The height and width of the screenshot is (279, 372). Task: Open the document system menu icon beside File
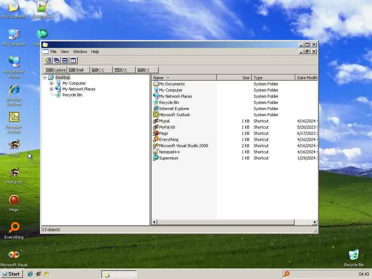click(45, 52)
